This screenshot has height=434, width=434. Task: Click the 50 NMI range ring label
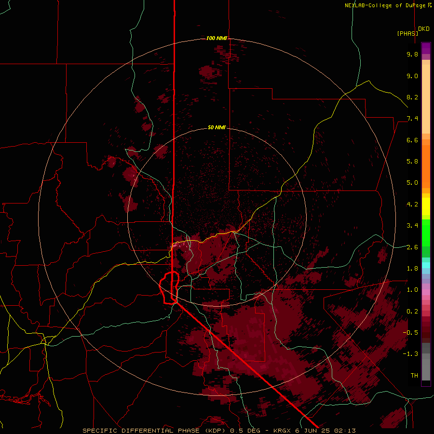point(217,127)
